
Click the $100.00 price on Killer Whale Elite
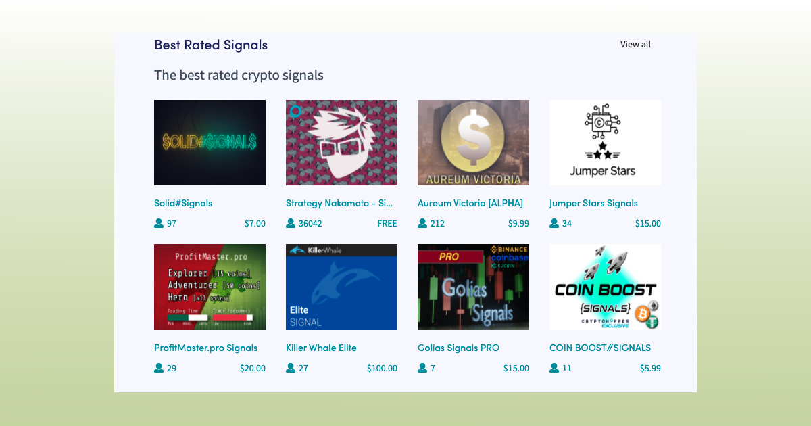tap(382, 368)
